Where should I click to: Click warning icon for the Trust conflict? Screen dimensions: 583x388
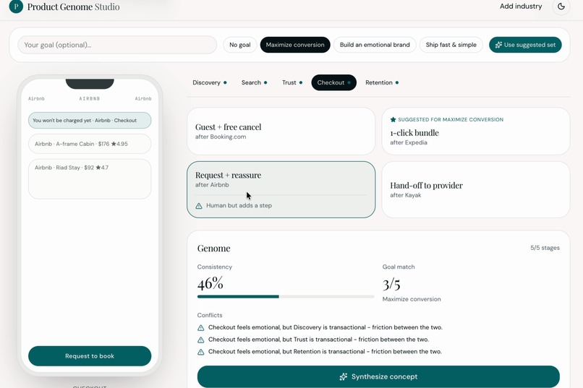tap(201, 340)
